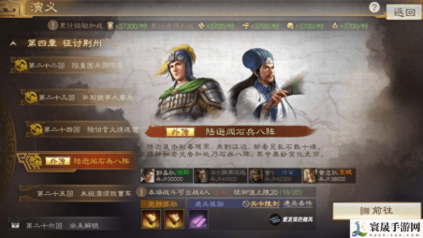Image resolution: width=423 pixels, height=238 pixels.
Task: Collapse chapter list with up arrow
Action: coord(13,43)
